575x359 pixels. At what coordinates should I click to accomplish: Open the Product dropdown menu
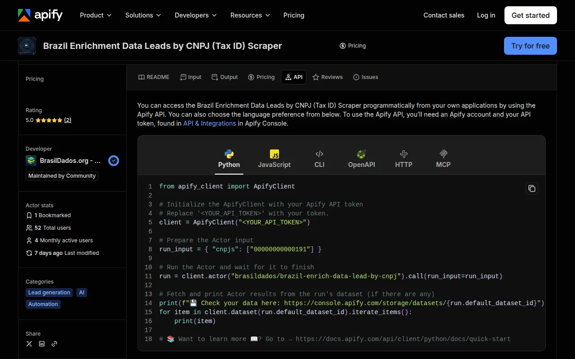coord(96,15)
